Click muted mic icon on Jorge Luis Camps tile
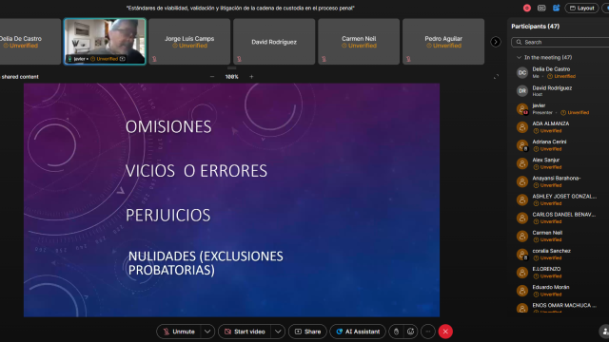Viewport: 609px width, 342px height. pos(154,59)
